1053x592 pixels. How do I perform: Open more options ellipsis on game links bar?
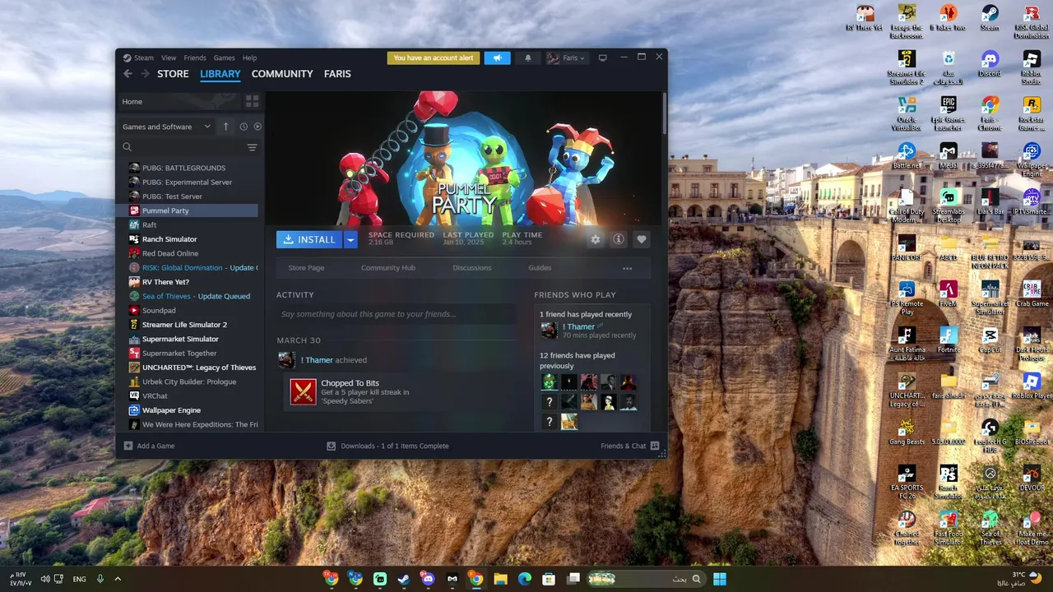pyautogui.click(x=627, y=268)
